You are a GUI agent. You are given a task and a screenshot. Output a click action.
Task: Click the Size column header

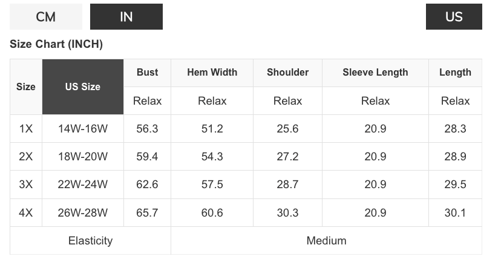[26, 87]
